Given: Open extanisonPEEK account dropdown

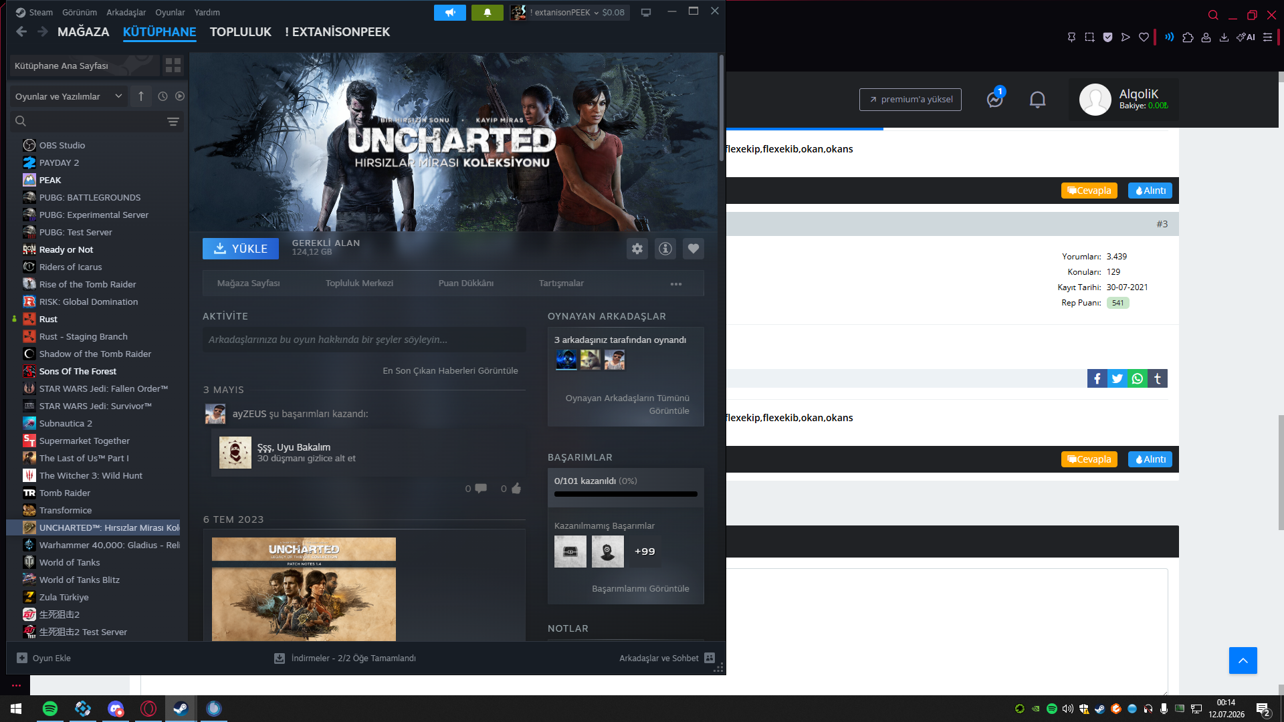Looking at the screenshot, I should pos(569,13).
